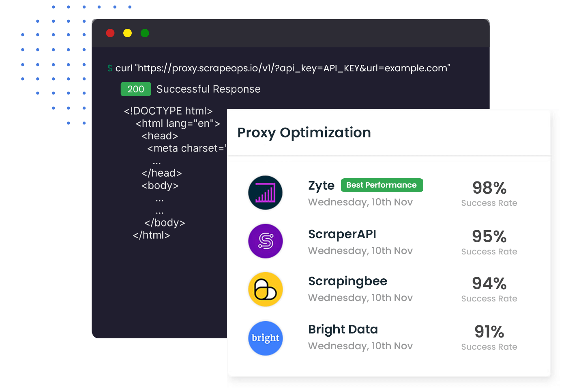Click the 91% success rate value
Viewport: 566px width, 391px height.
pyautogui.click(x=489, y=332)
